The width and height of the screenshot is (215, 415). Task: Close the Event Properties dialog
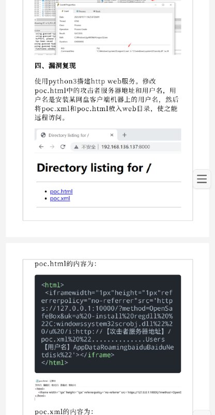coord(171,5)
